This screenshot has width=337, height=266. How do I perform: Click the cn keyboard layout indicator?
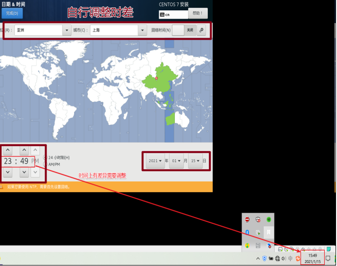tap(173, 15)
